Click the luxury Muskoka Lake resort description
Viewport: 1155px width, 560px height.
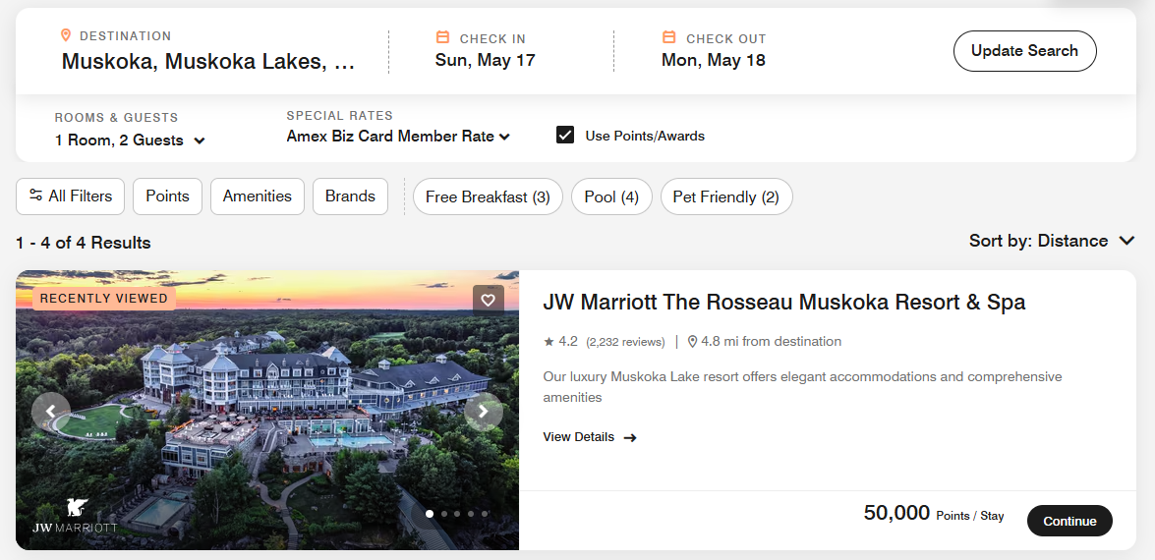[x=802, y=387]
